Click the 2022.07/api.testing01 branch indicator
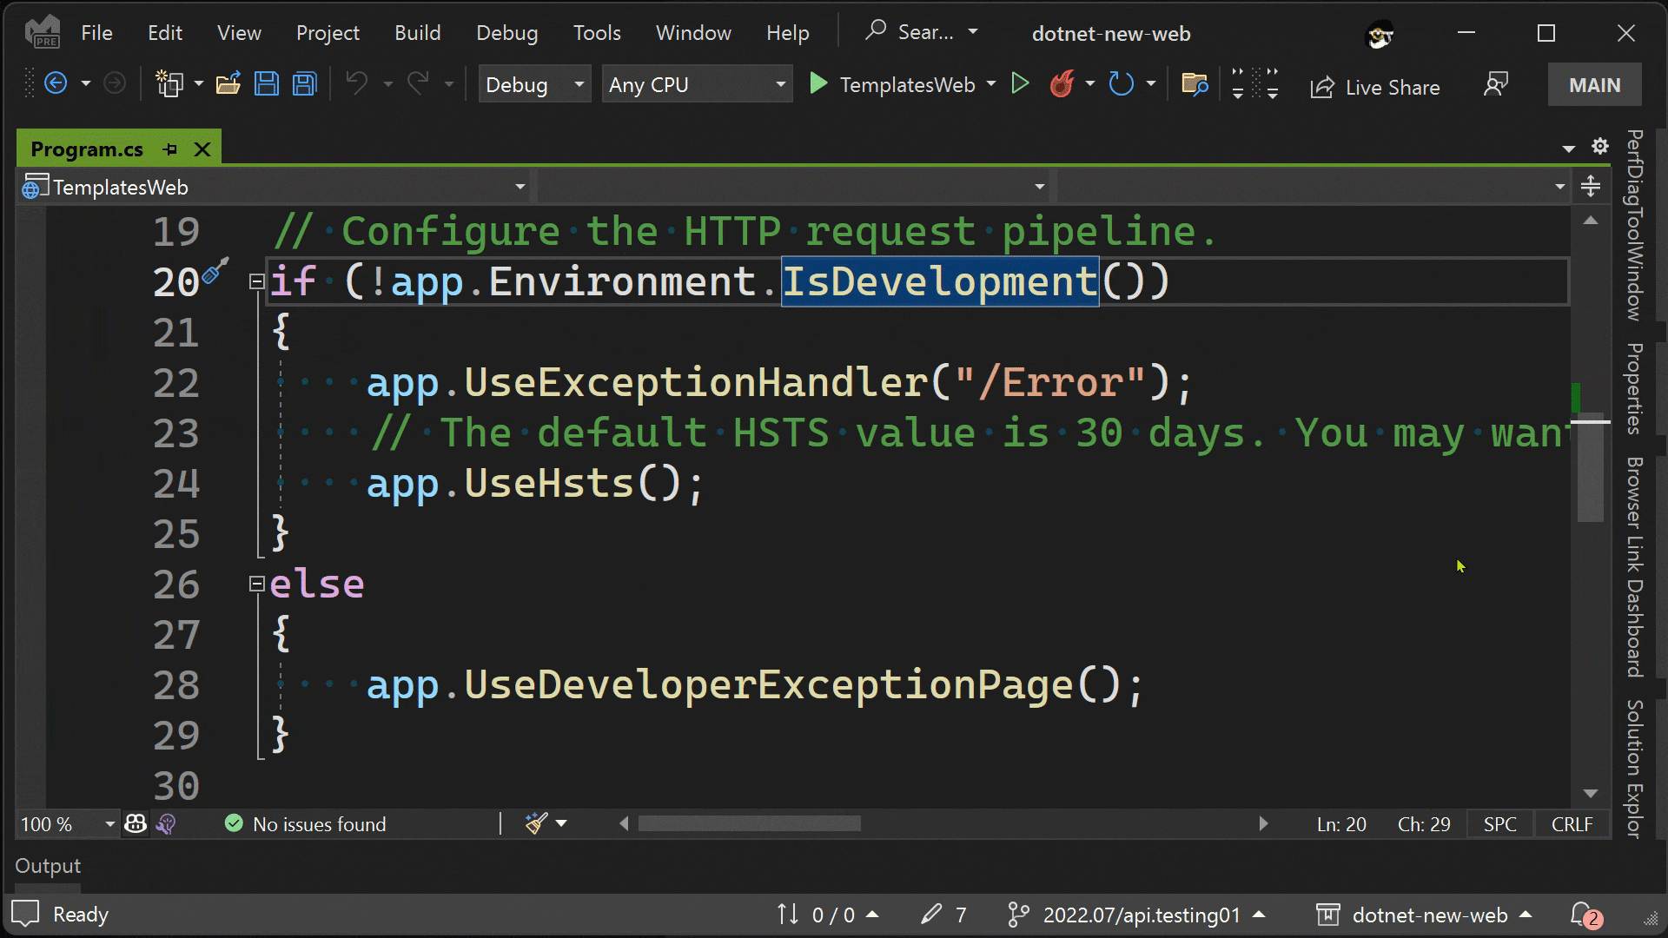 click(1138, 914)
